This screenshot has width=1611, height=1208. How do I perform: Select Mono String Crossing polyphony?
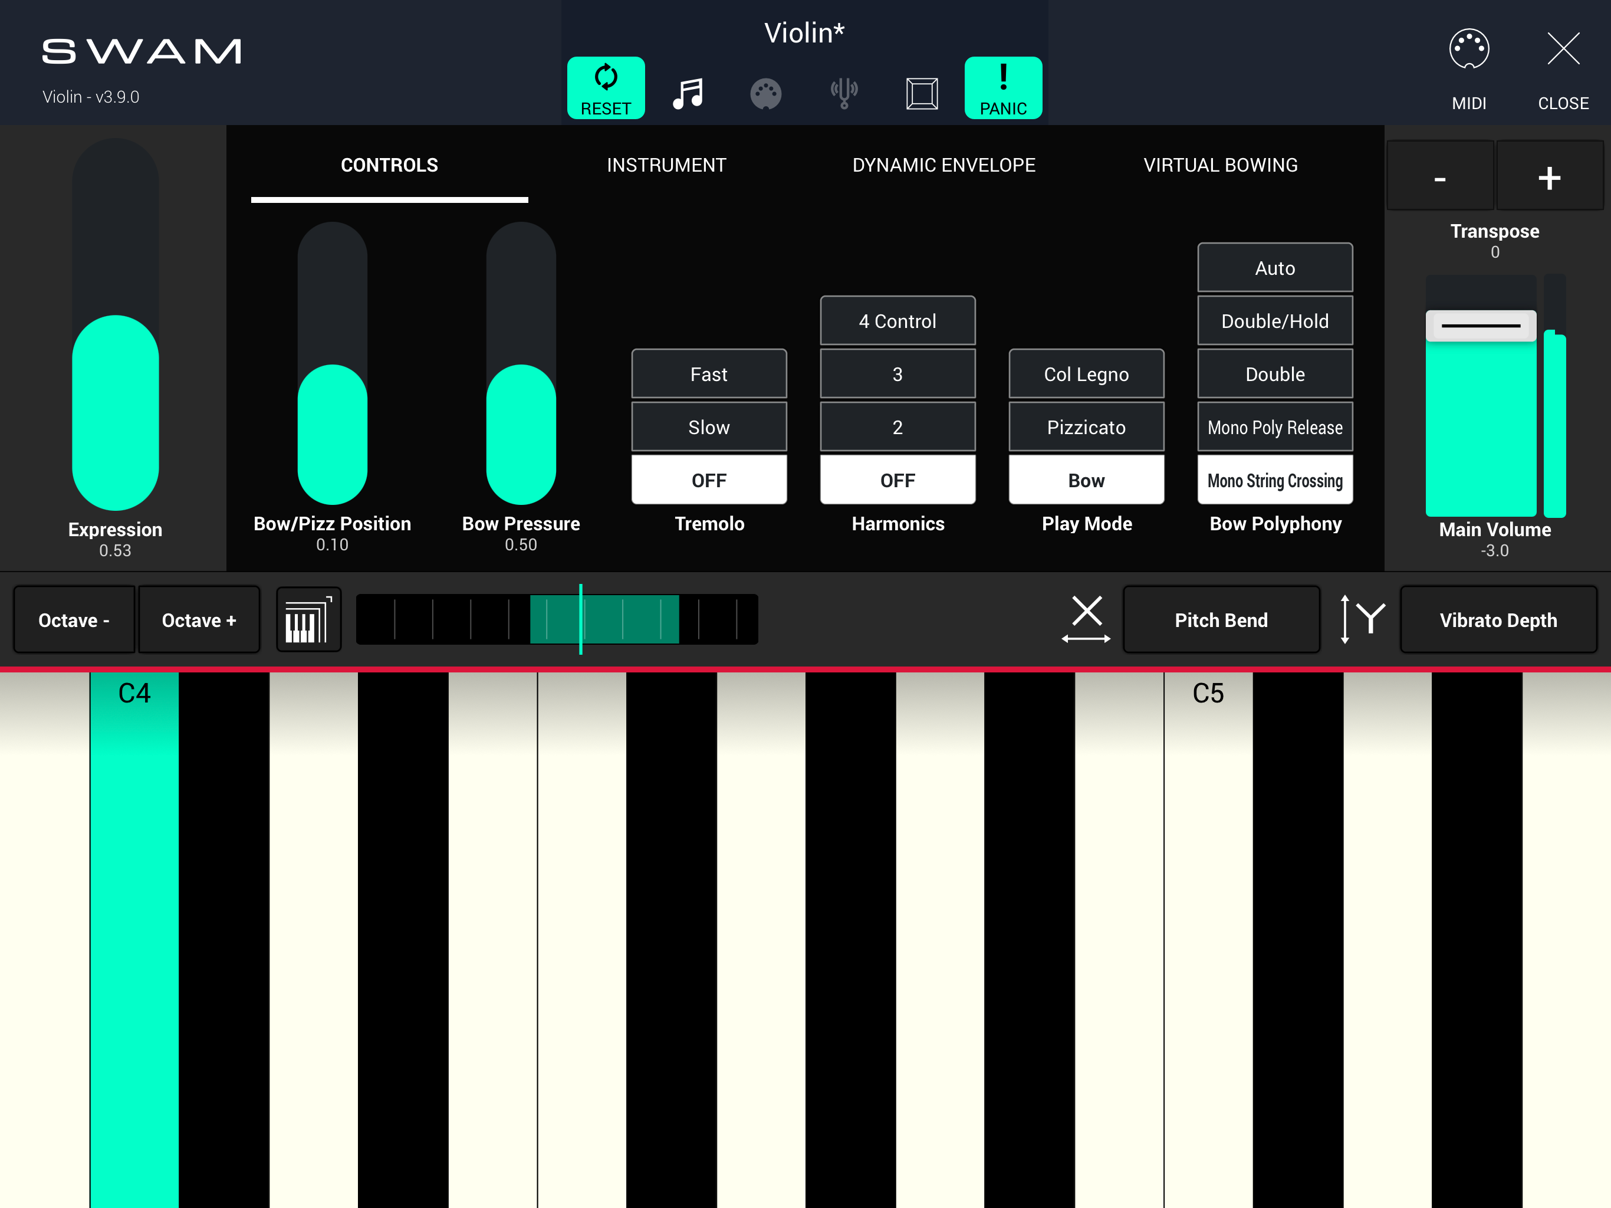[x=1275, y=480]
